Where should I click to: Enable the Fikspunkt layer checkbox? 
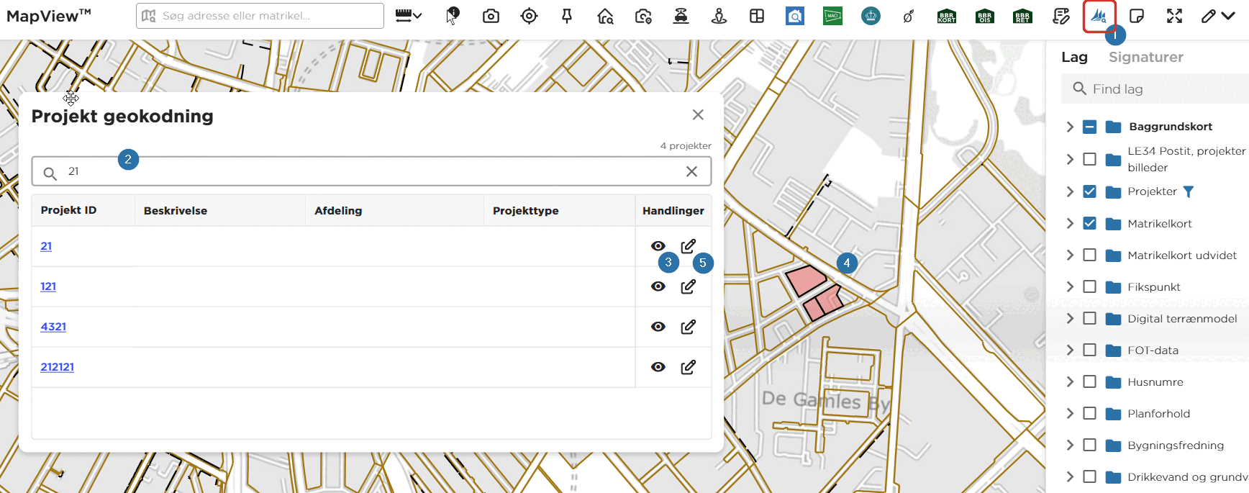[1089, 286]
